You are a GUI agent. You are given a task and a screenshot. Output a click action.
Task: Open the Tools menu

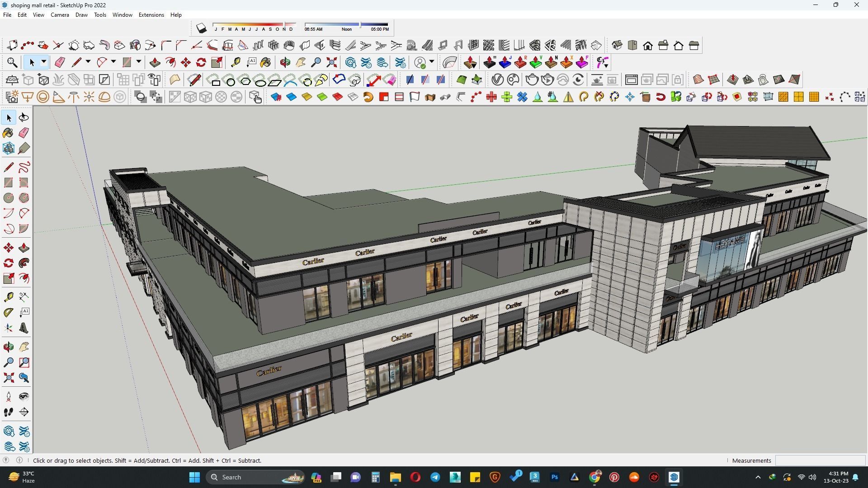(x=100, y=15)
